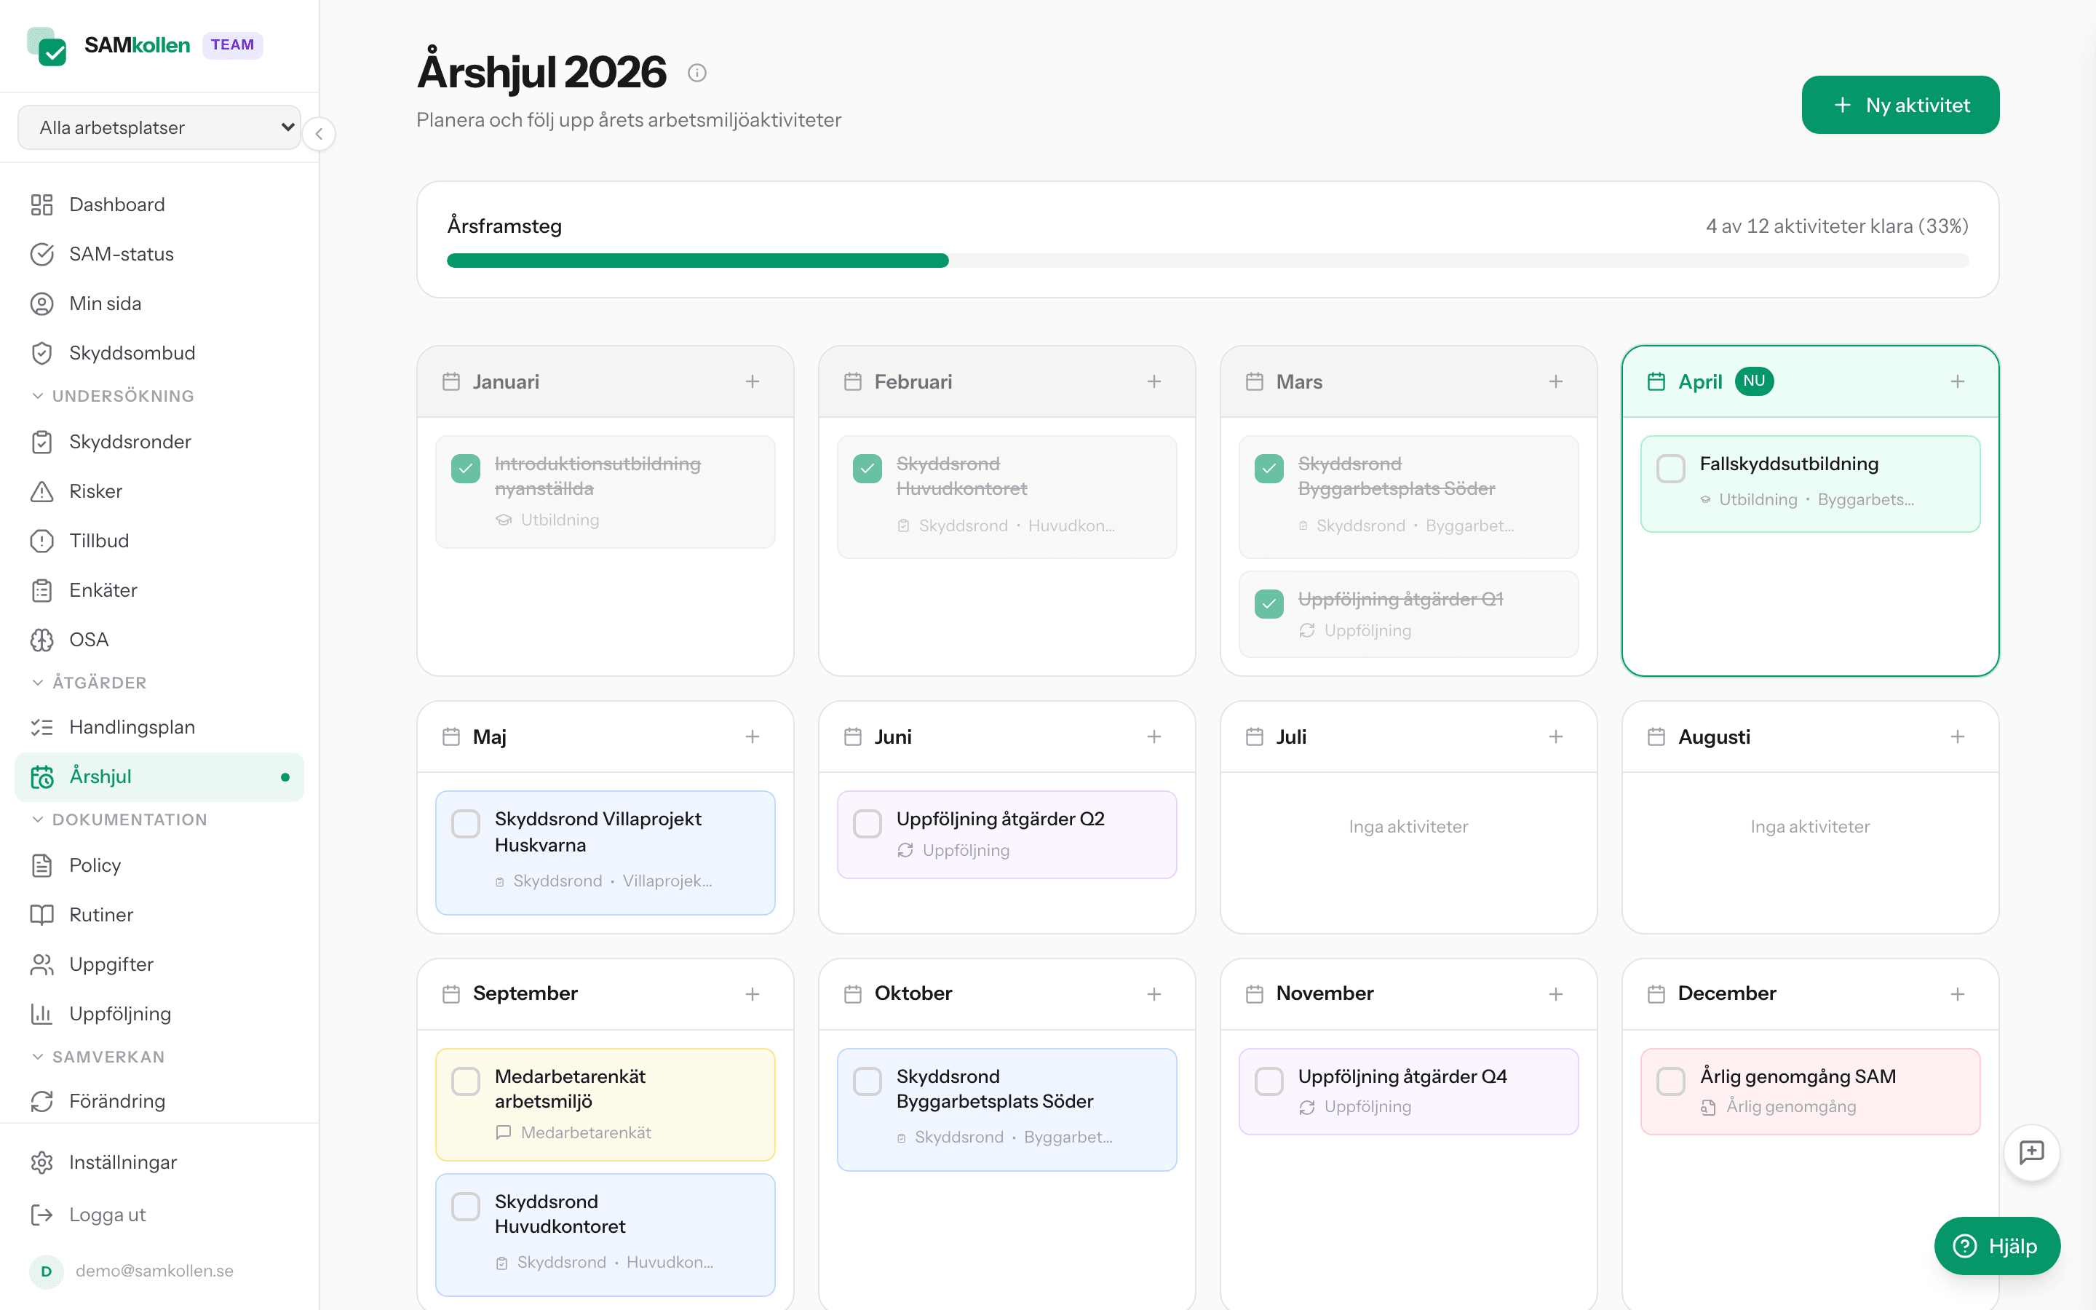Click the info icon beside Årshjul 2026
The image size is (2096, 1310).
697,74
